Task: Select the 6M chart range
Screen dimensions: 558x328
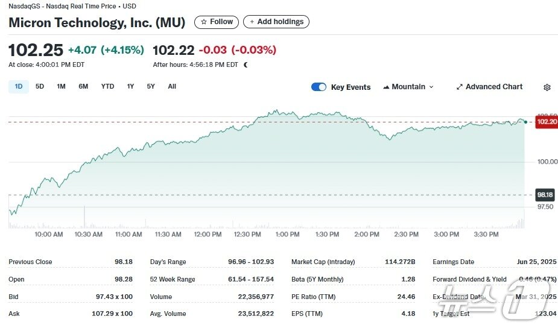Action: [83, 86]
